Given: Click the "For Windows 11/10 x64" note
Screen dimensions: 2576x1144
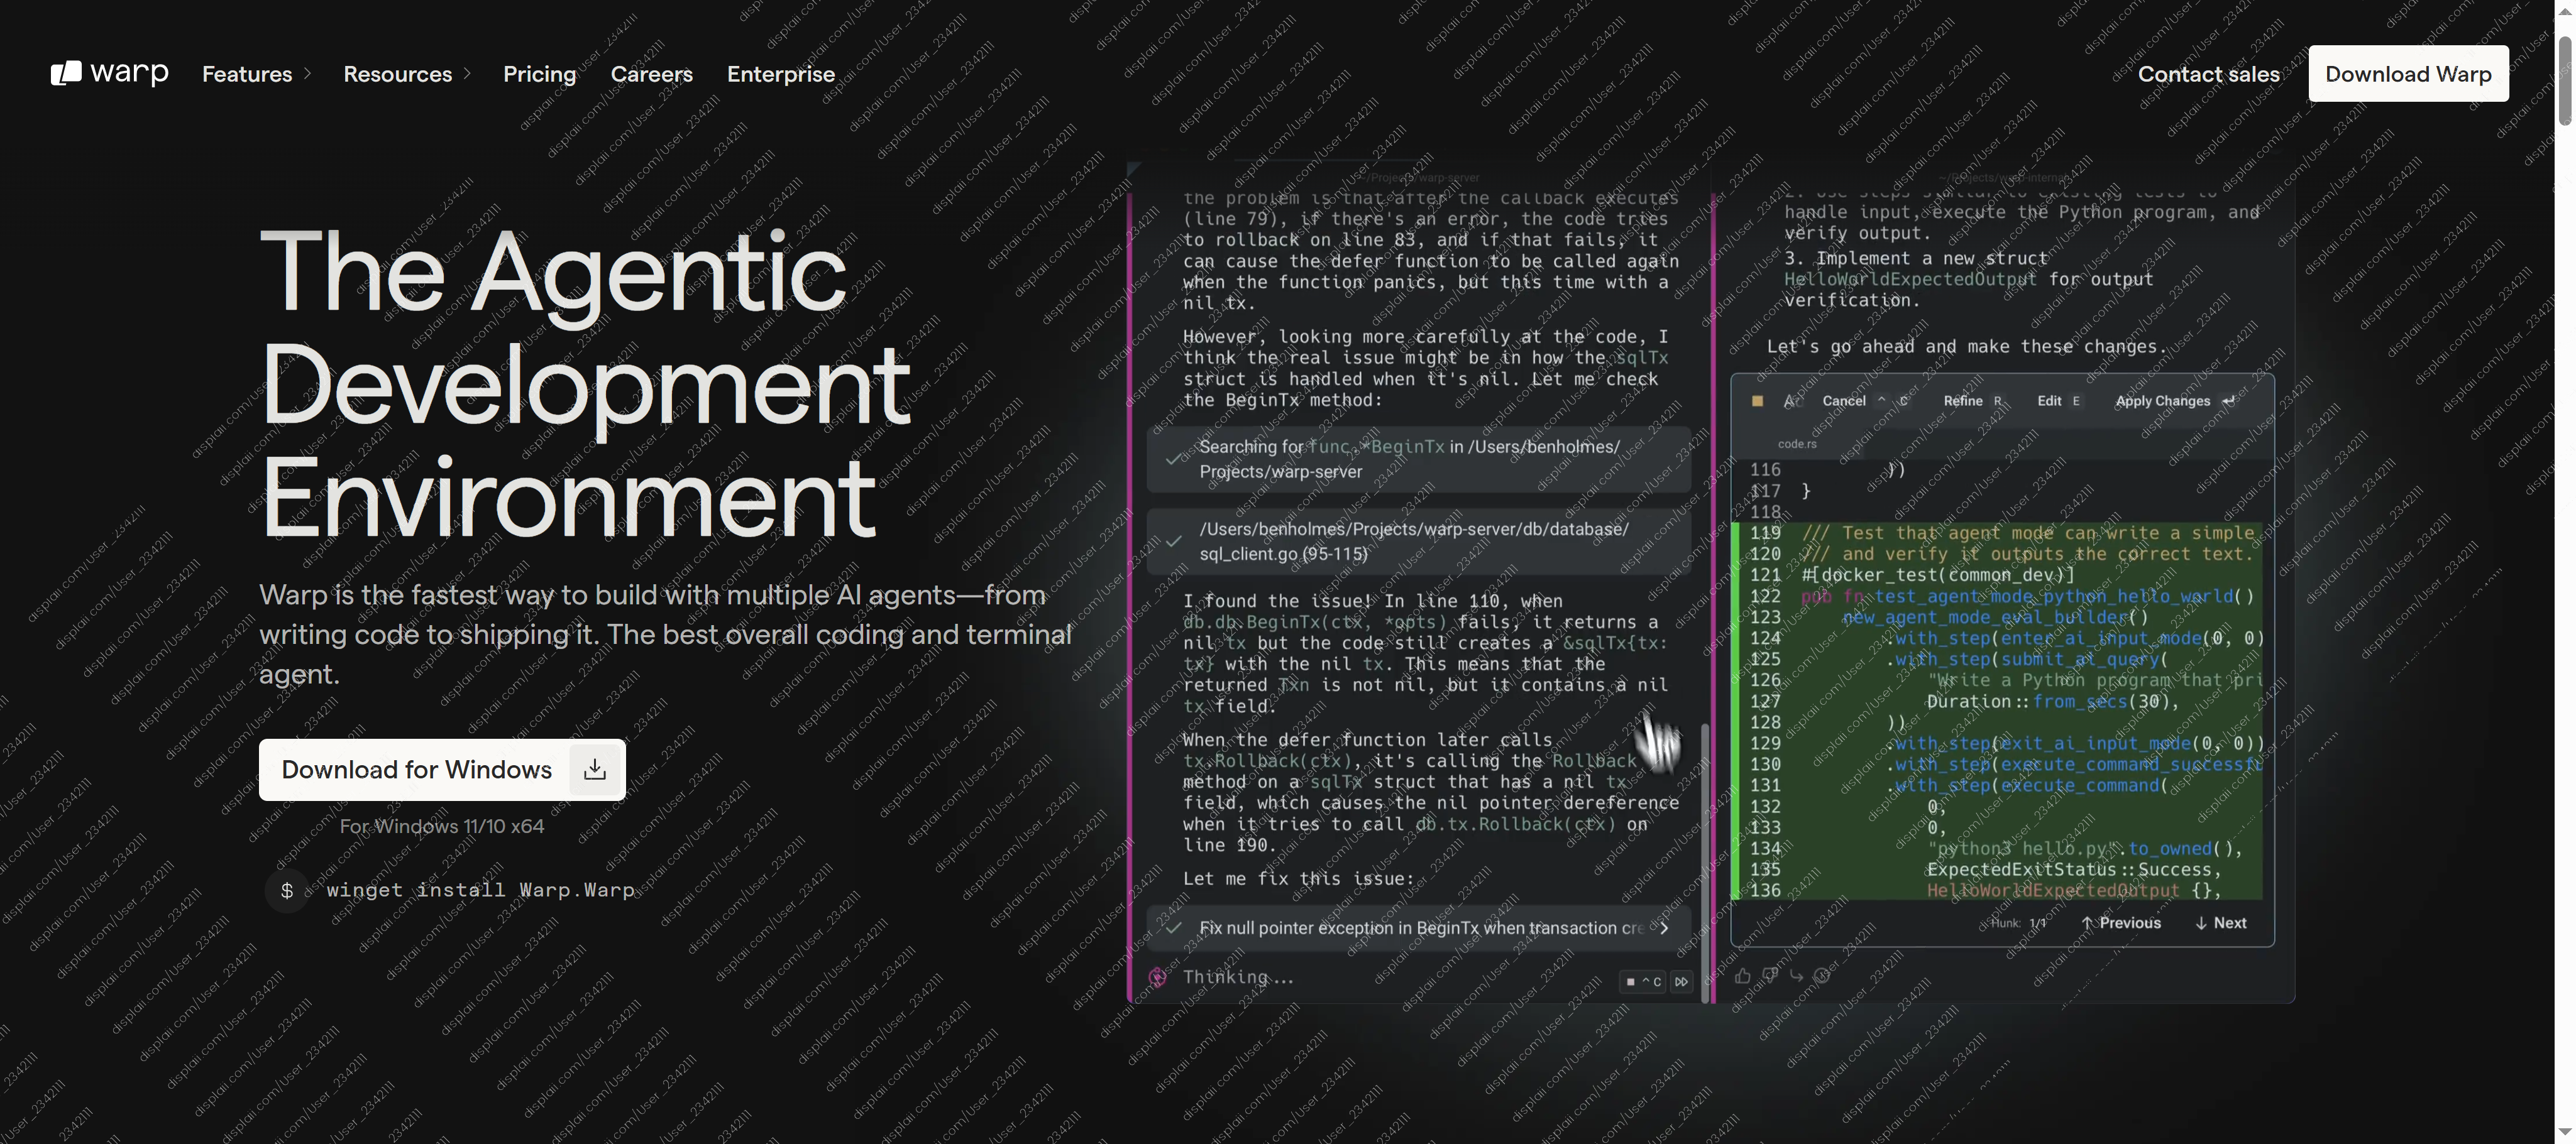Looking at the screenshot, I should (x=442, y=826).
